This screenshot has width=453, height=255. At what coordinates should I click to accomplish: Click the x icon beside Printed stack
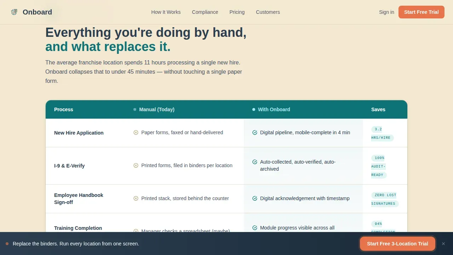click(x=136, y=198)
